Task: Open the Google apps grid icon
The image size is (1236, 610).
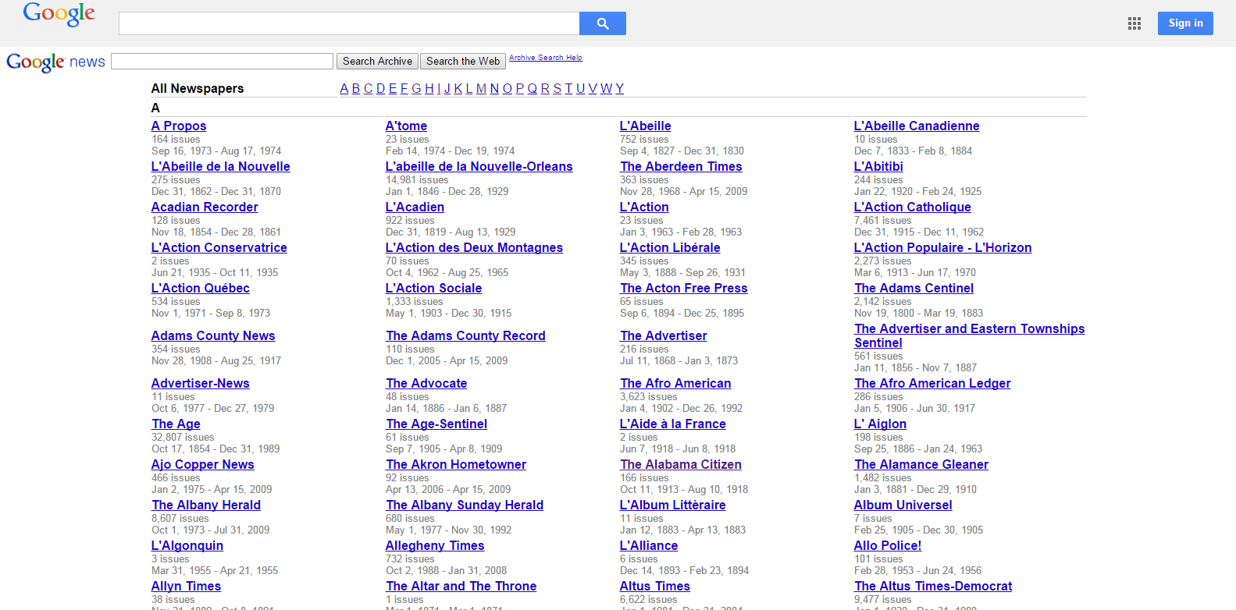Action: pos(1134,23)
